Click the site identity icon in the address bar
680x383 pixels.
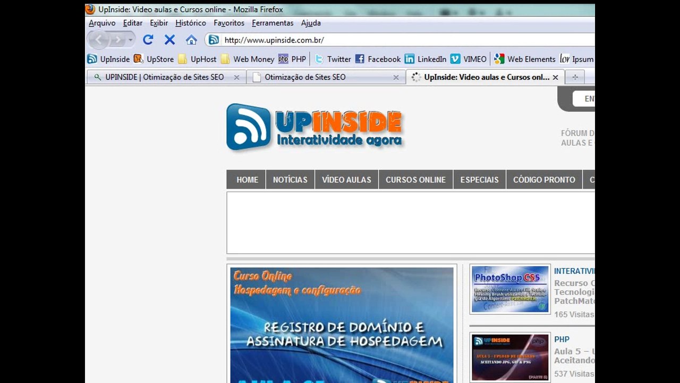(x=214, y=40)
